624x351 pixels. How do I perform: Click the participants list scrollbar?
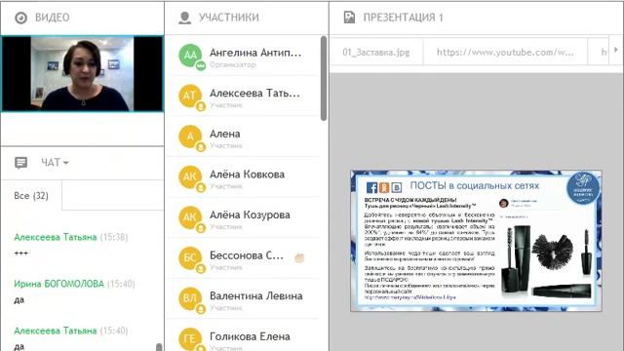(x=324, y=78)
